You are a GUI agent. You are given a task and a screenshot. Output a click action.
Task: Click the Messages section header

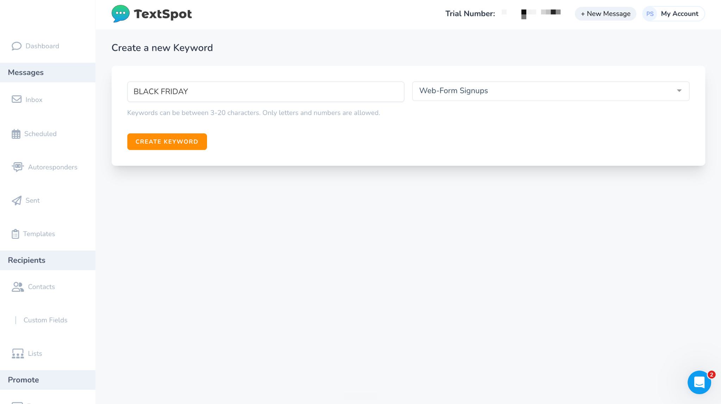point(48,72)
